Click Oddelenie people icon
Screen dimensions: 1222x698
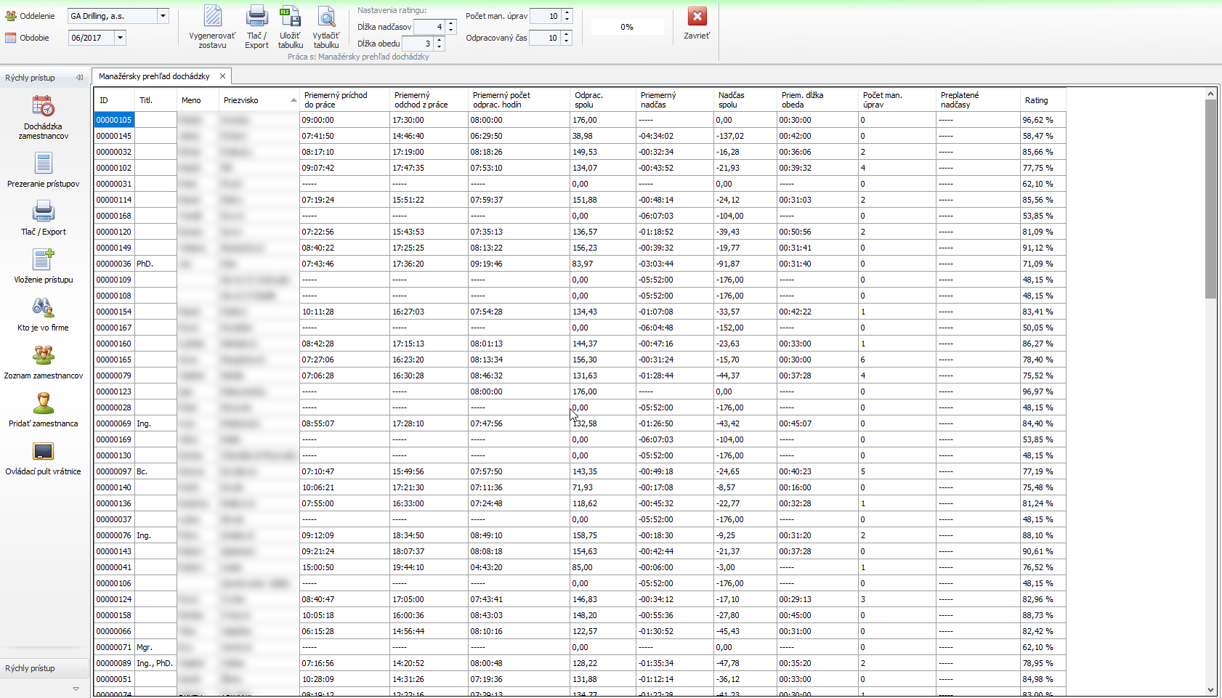click(x=11, y=16)
